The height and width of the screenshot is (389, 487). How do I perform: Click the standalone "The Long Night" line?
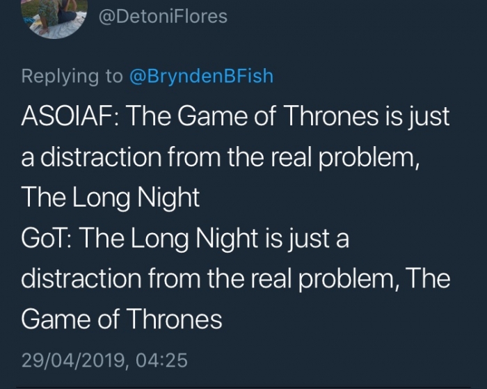(x=111, y=198)
